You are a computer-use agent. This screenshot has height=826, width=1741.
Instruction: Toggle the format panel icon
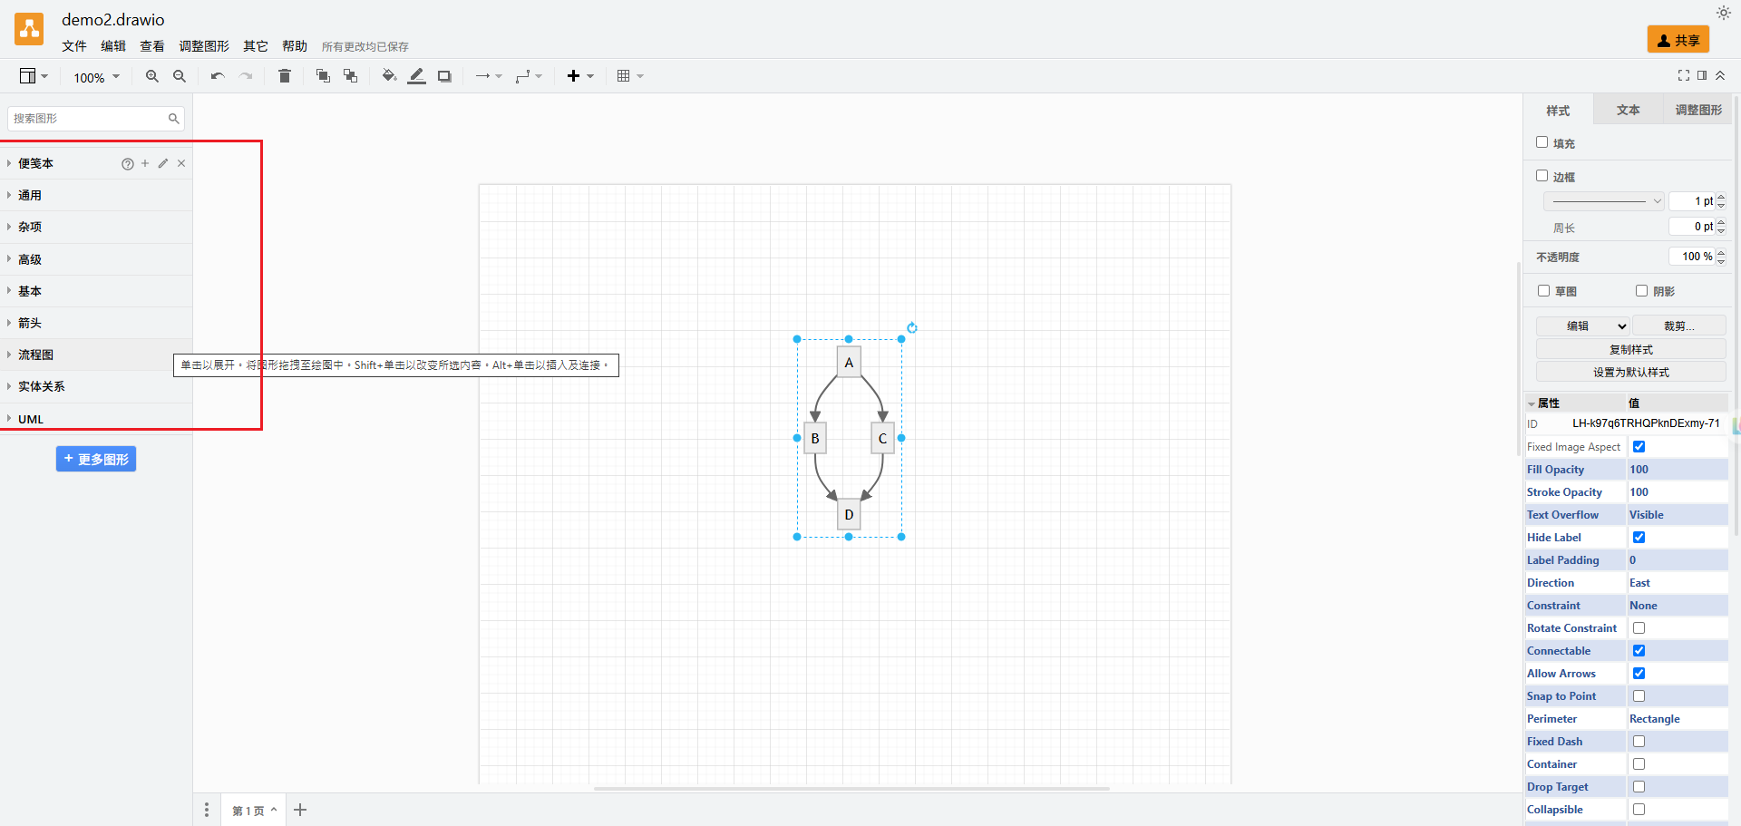click(1702, 75)
